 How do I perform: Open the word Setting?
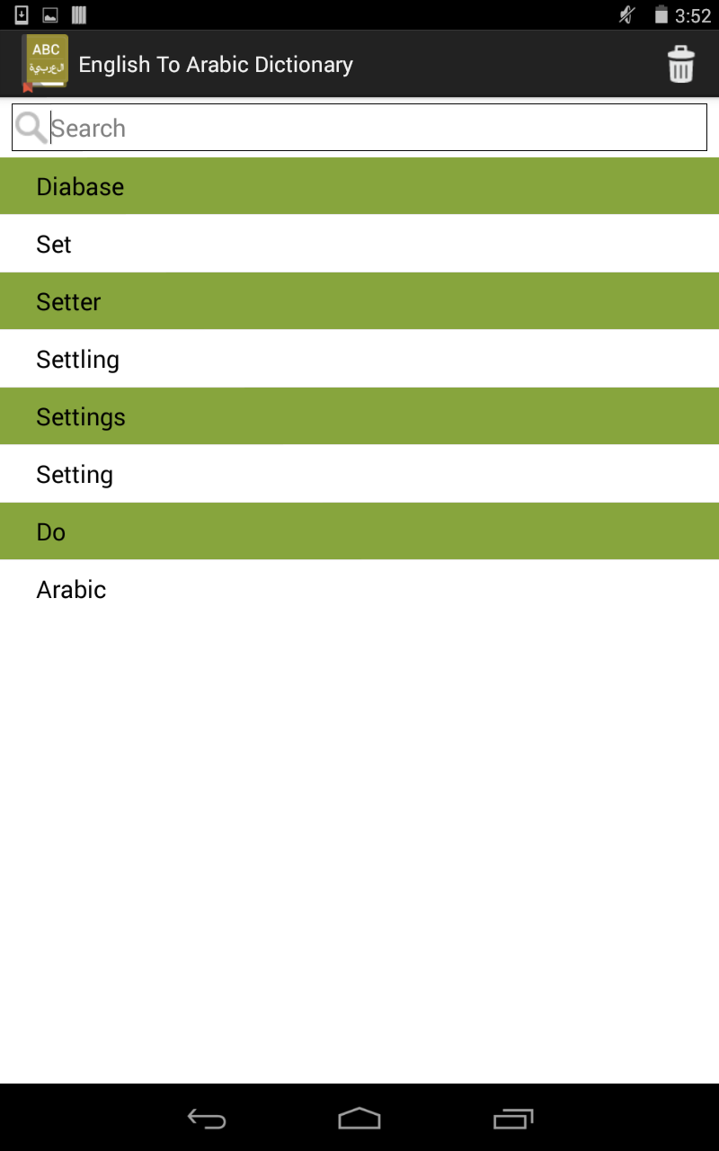pyautogui.click(x=359, y=474)
